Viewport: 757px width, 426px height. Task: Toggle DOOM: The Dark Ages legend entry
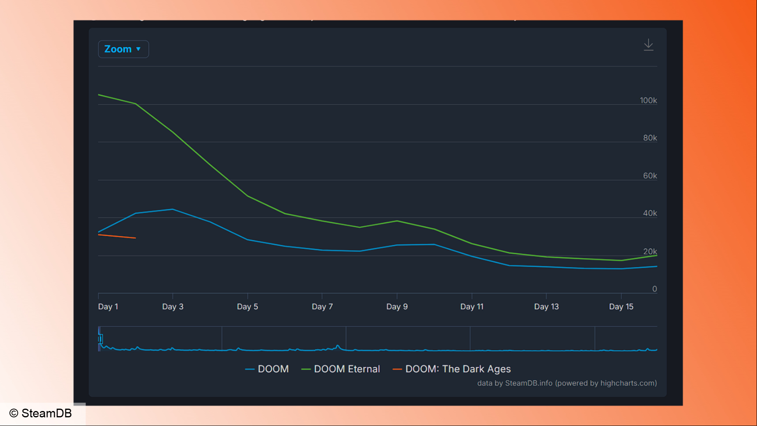[452, 369]
